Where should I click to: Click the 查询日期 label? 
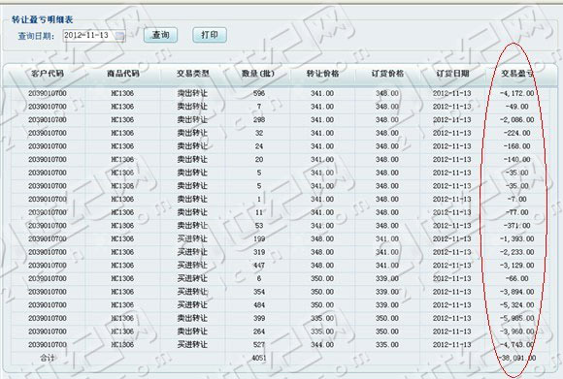coord(36,36)
